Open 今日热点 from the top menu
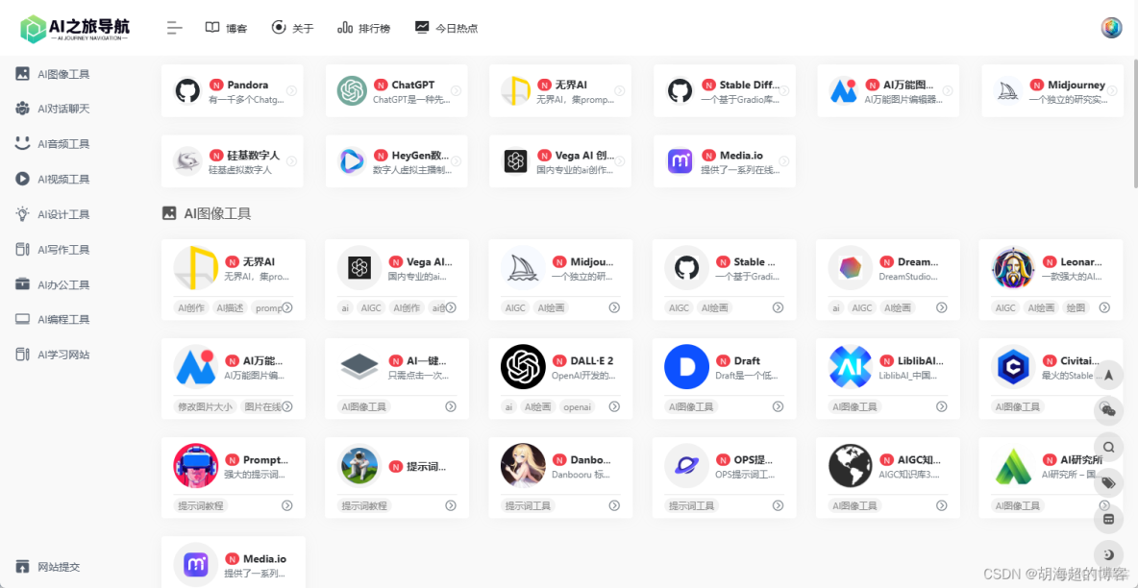The width and height of the screenshot is (1138, 588). click(x=446, y=28)
